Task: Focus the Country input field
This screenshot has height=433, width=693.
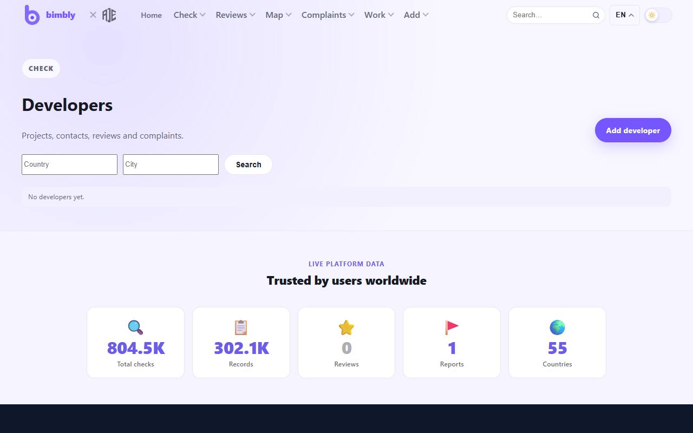Action: pyautogui.click(x=69, y=165)
